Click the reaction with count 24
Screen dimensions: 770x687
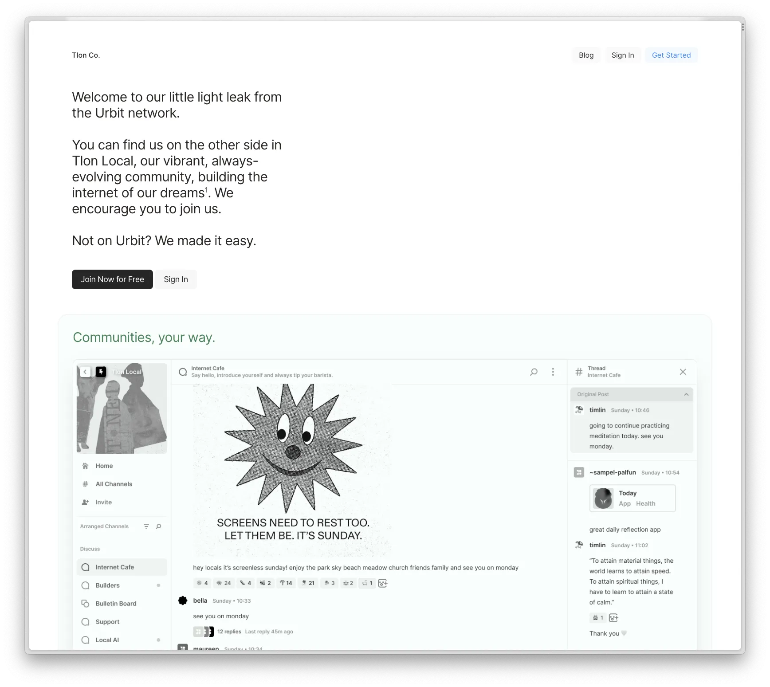224,583
